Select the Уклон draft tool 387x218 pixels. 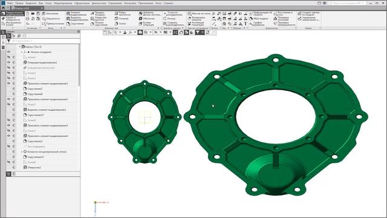[120, 24]
